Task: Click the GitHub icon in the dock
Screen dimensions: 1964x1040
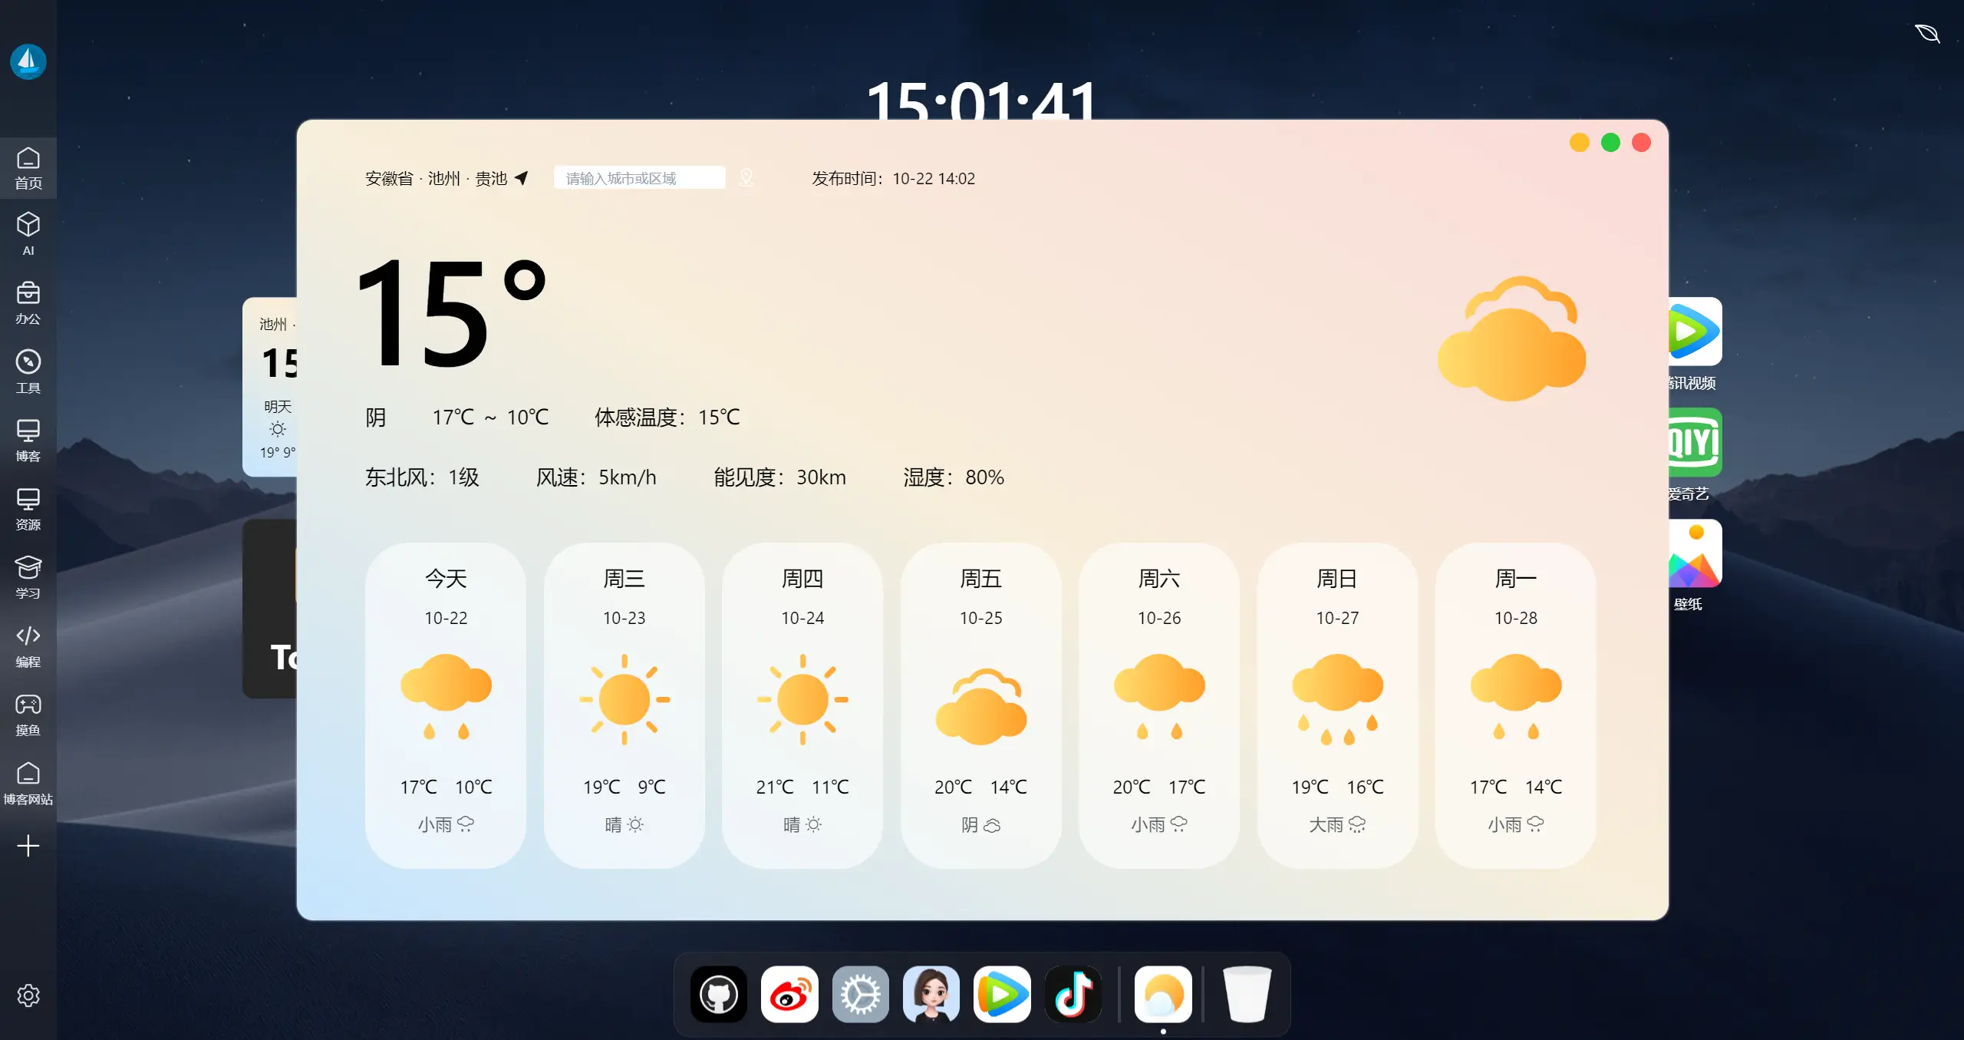Action: [718, 995]
